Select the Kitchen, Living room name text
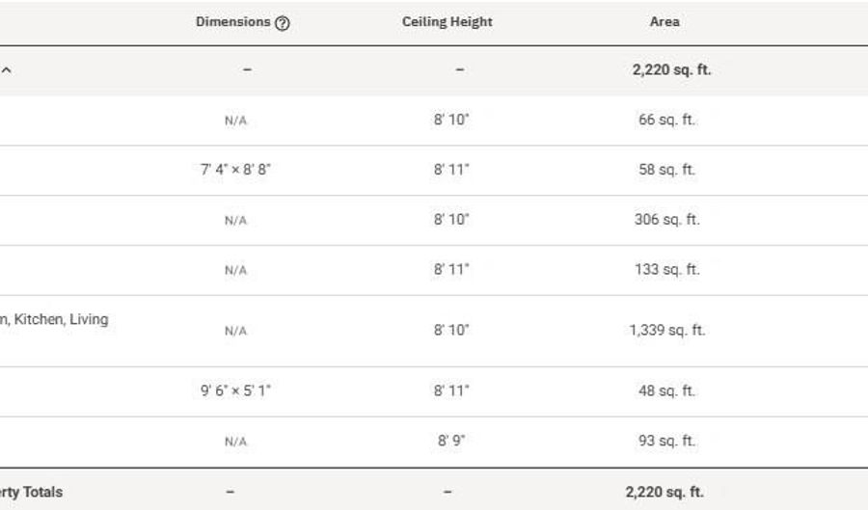 pos(61,319)
